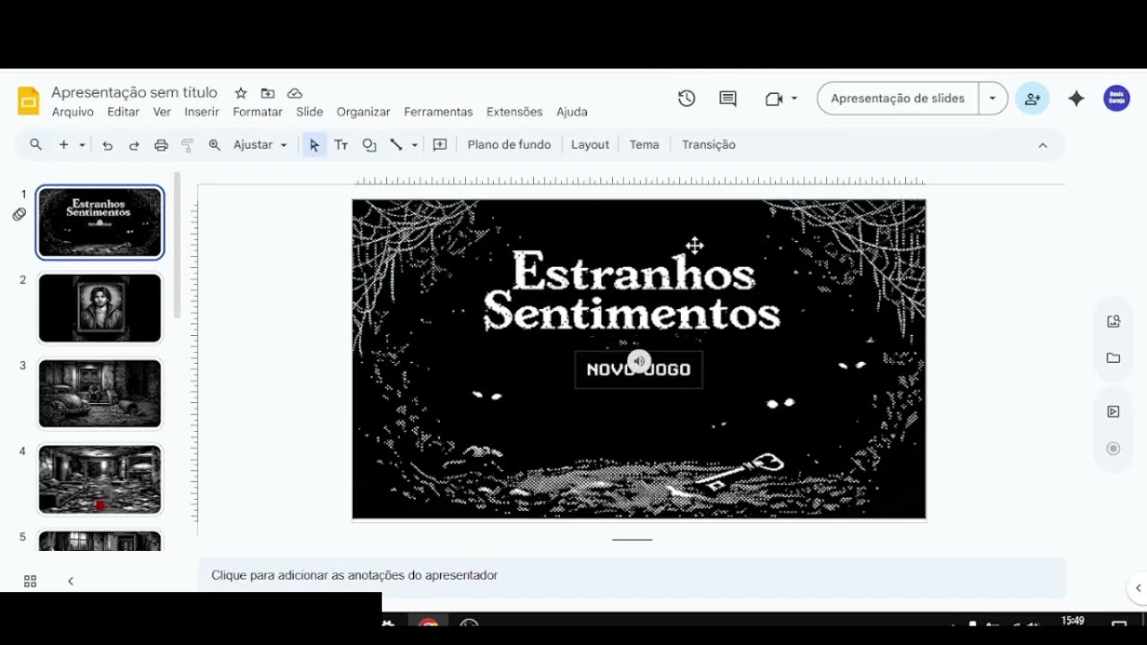Open grid view of slides
Image resolution: width=1147 pixels, height=645 pixels.
click(30, 580)
